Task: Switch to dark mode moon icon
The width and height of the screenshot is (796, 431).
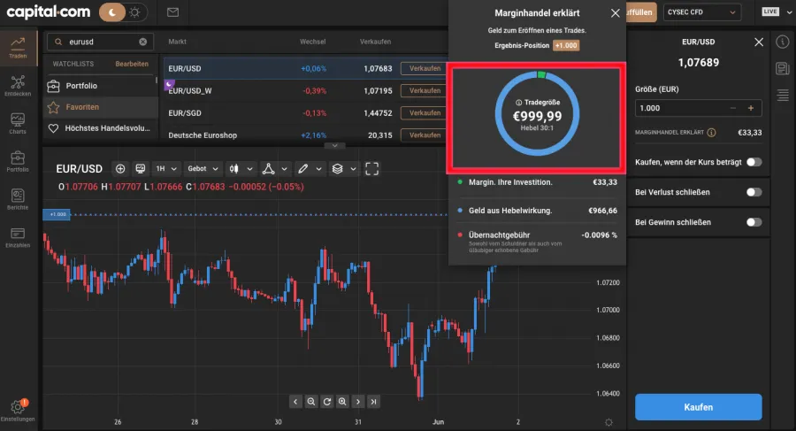Action: 112,12
